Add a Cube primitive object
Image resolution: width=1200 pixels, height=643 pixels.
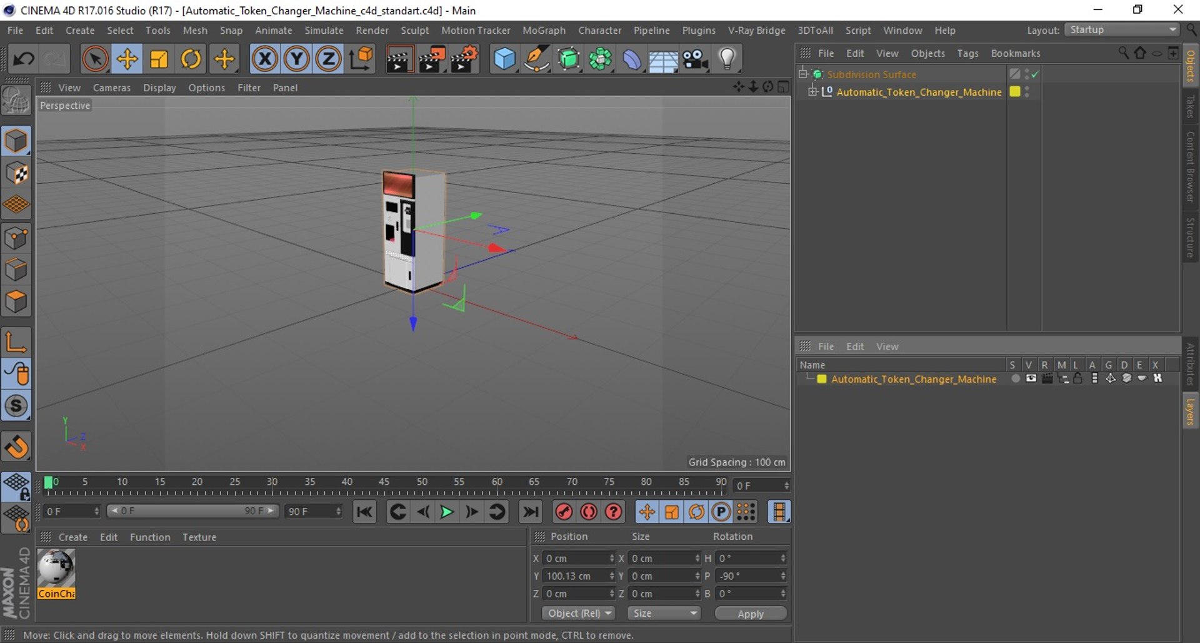[x=504, y=59]
